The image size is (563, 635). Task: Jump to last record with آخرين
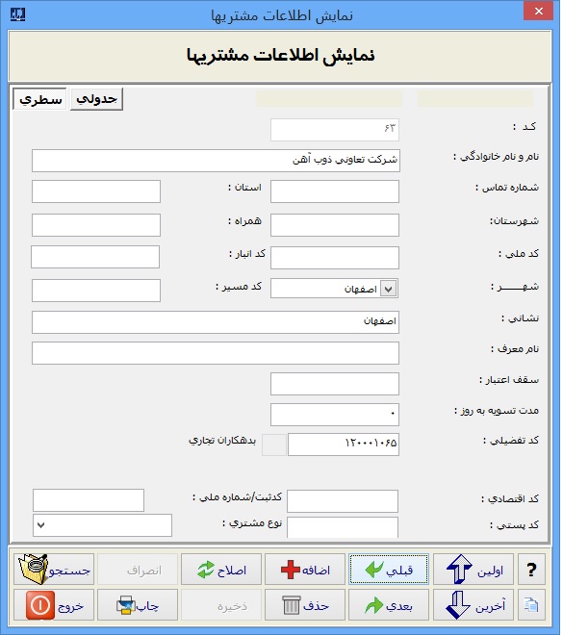pos(473,604)
